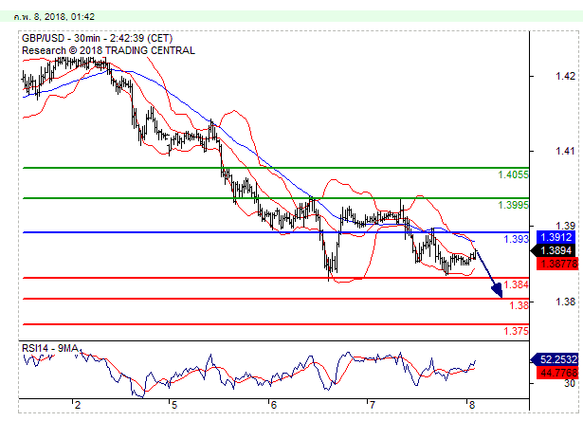
Task: Click the 1.38 price axis label
Action: (565, 302)
